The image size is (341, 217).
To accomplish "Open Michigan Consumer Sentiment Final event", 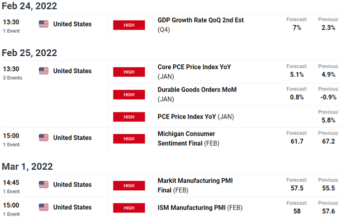I will click(x=187, y=134).
